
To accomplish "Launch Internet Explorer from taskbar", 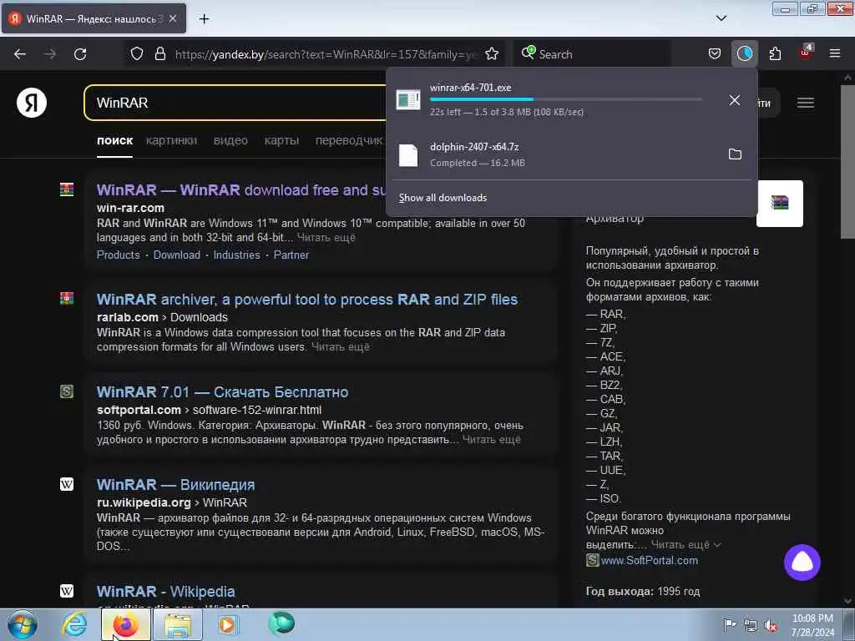I will tap(74, 624).
